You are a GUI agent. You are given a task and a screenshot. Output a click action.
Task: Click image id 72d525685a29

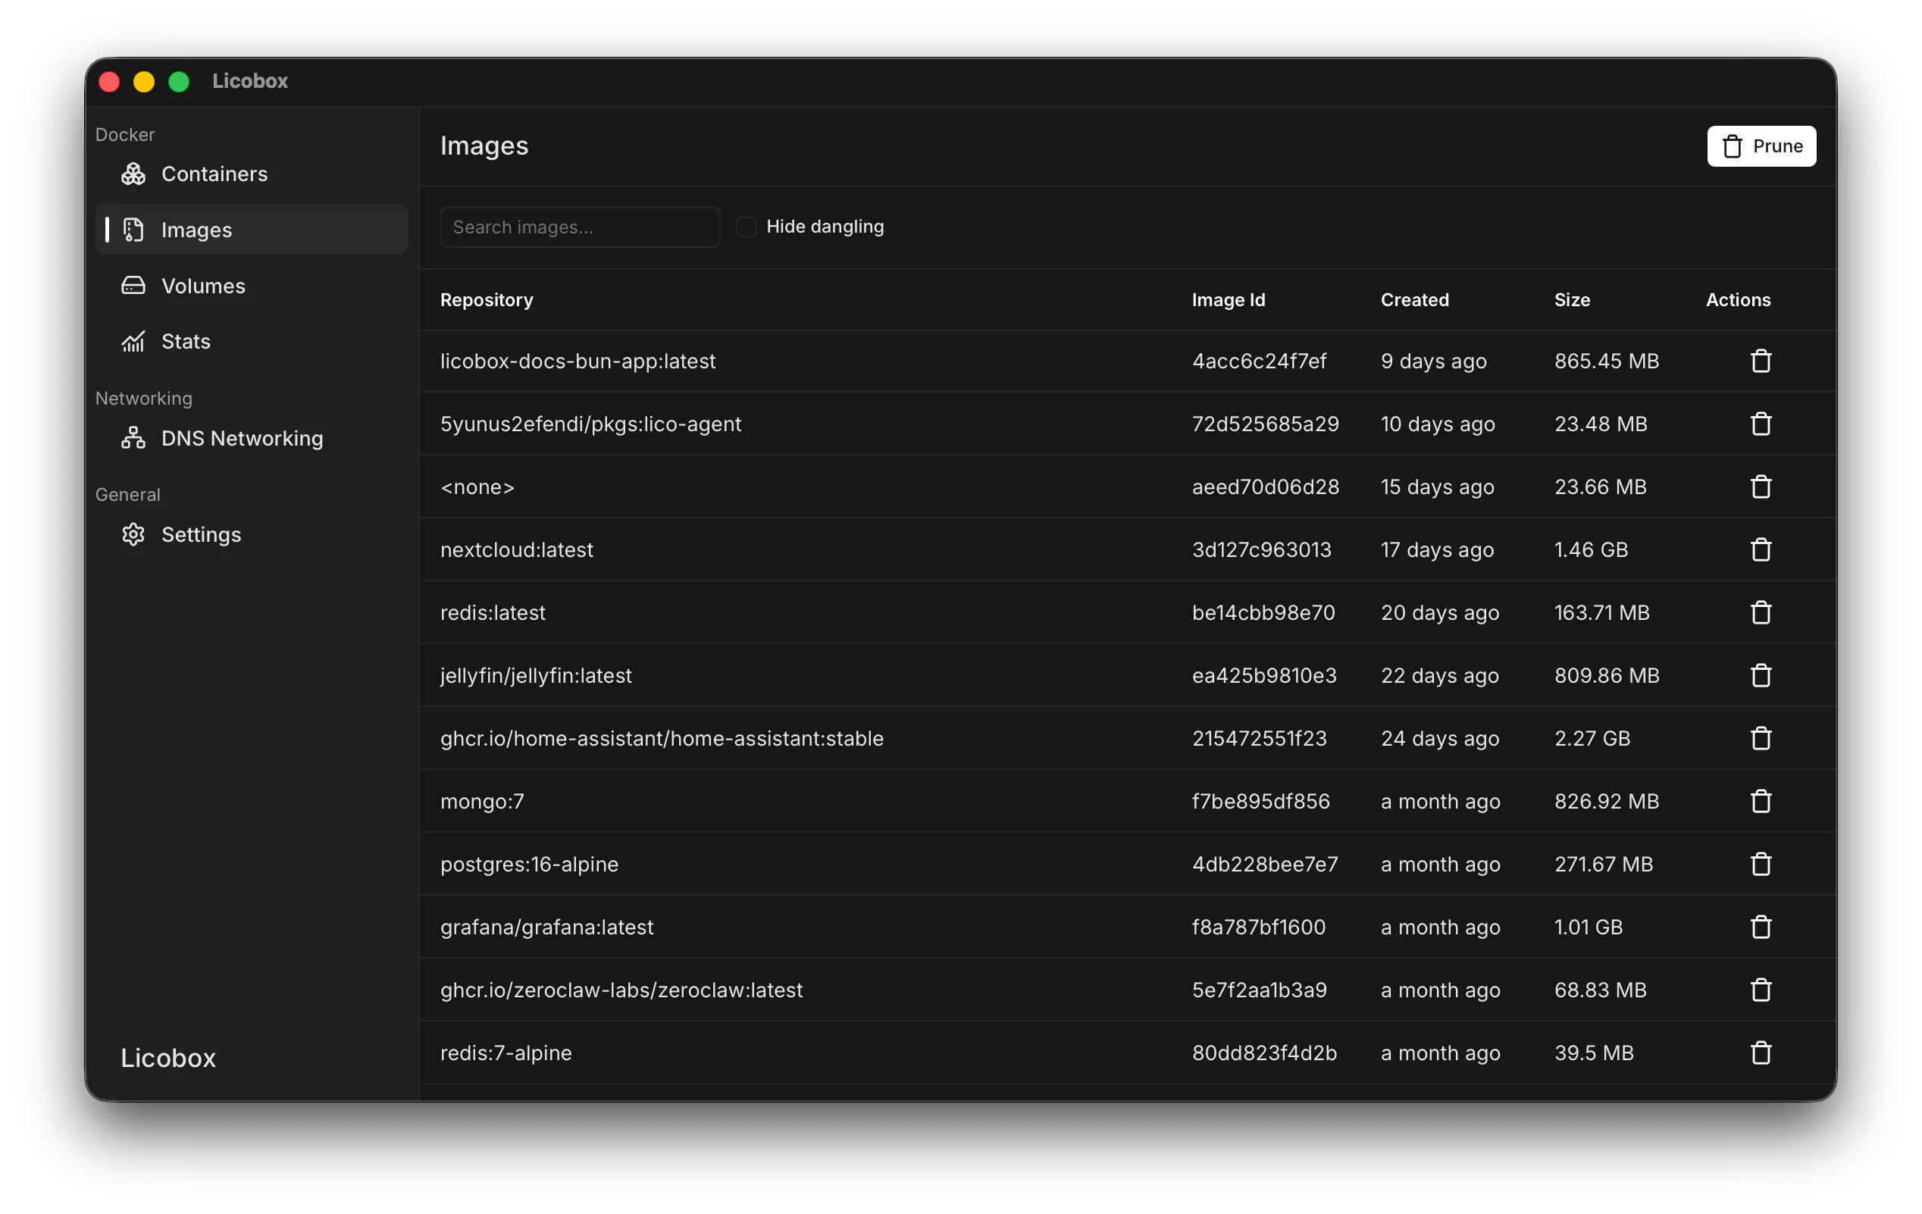click(x=1265, y=424)
